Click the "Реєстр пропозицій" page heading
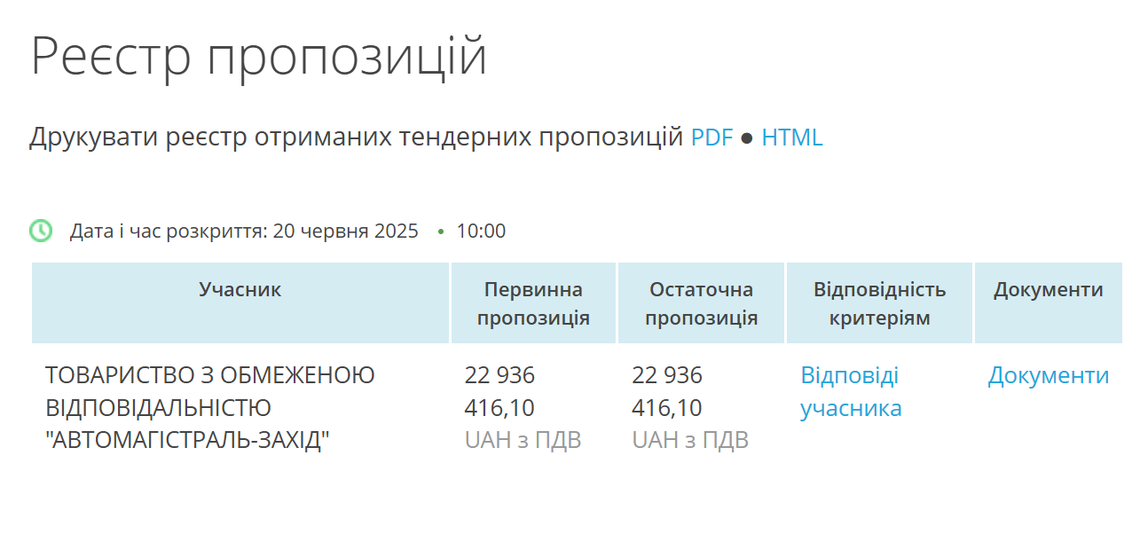 click(x=259, y=56)
